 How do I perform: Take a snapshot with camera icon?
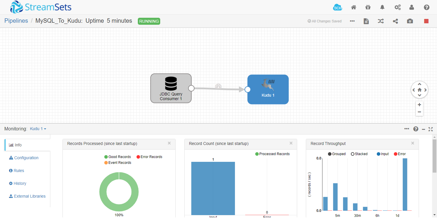coord(410,21)
